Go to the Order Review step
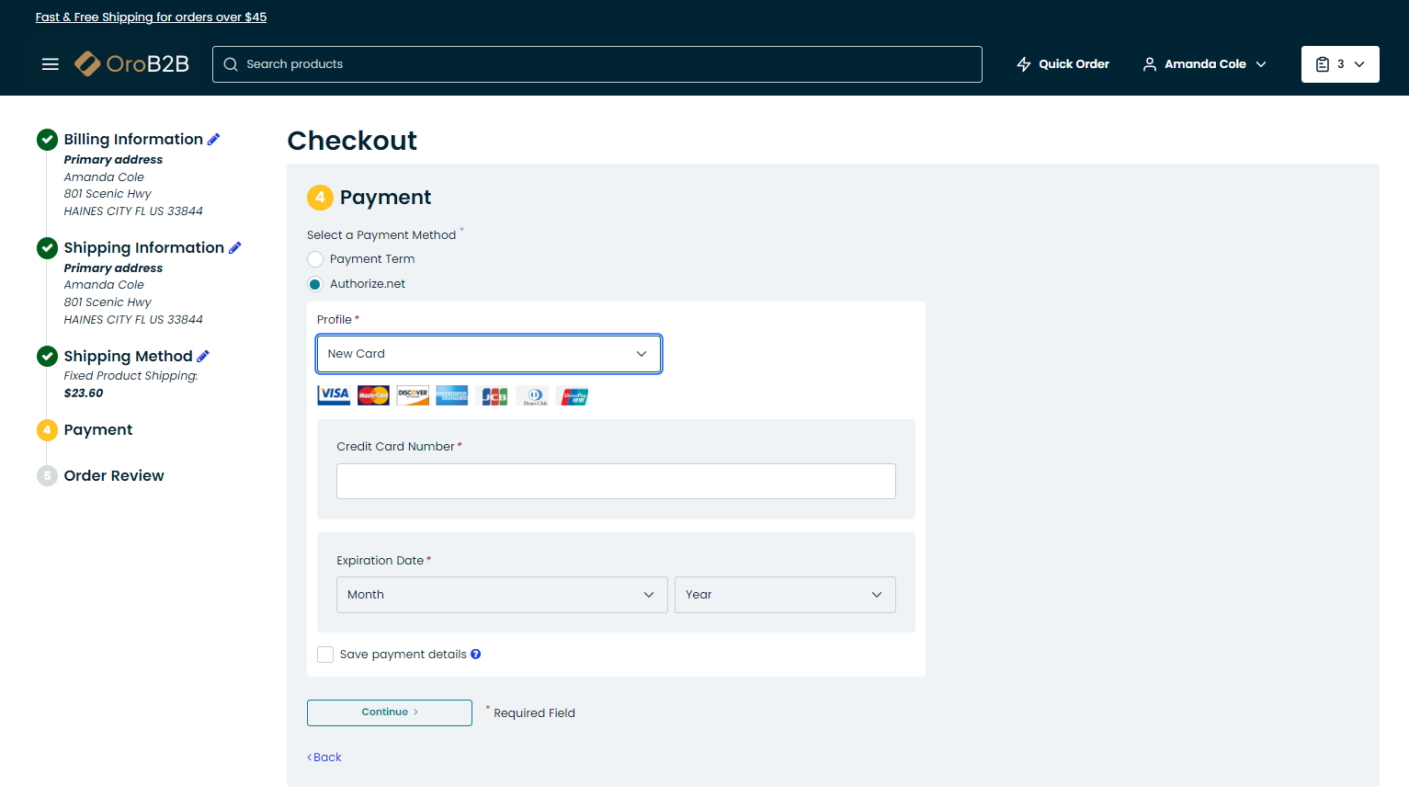This screenshot has height=809, width=1409. 114,476
